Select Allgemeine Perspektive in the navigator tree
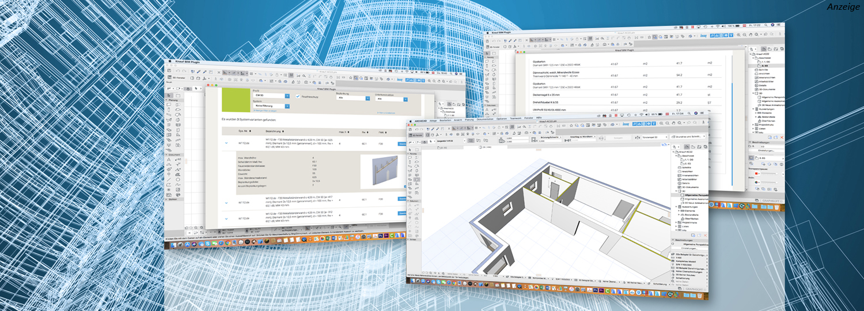864x311 pixels. [x=695, y=196]
